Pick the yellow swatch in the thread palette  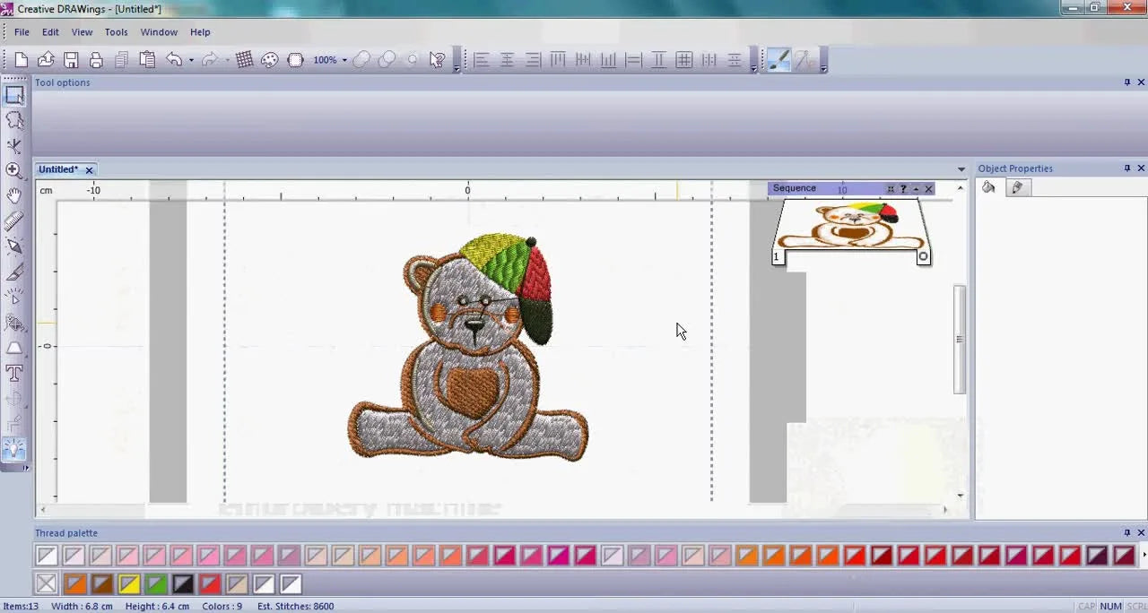pos(128,583)
